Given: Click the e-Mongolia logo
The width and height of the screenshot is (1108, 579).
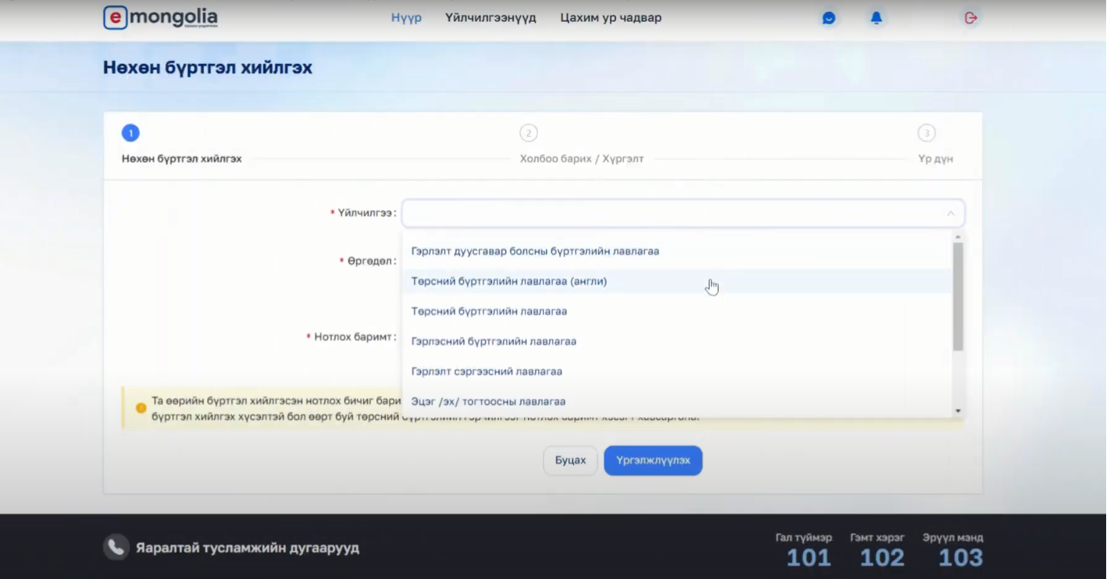Looking at the screenshot, I should (x=160, y=17).
